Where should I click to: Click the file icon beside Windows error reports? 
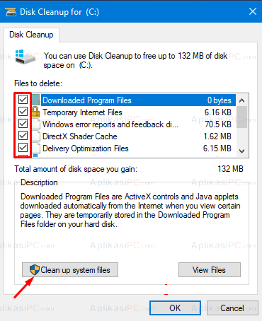[x=36, y=124]
